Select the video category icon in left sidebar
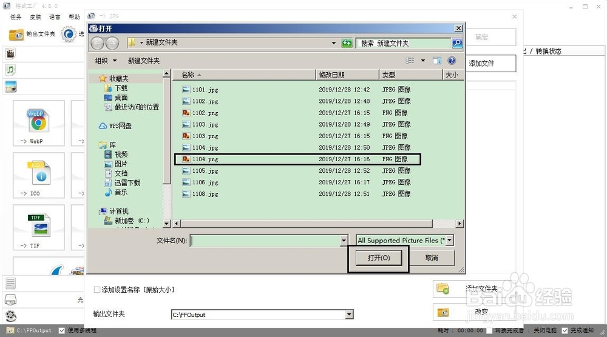 coord(10,53)
